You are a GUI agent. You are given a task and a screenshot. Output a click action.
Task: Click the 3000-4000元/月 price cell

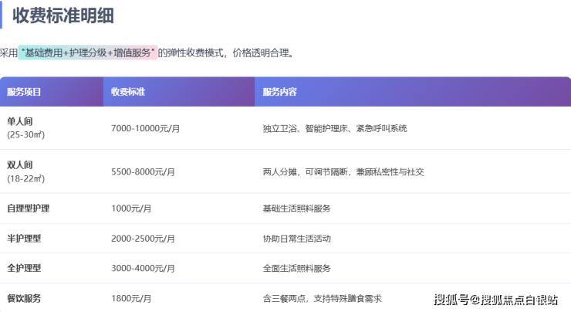click(144, 268)
